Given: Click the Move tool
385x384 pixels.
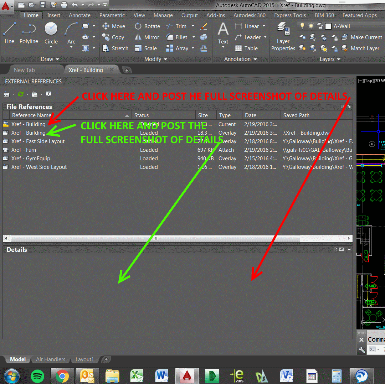Looking at the screenshot, I should (x=114, y=26).
